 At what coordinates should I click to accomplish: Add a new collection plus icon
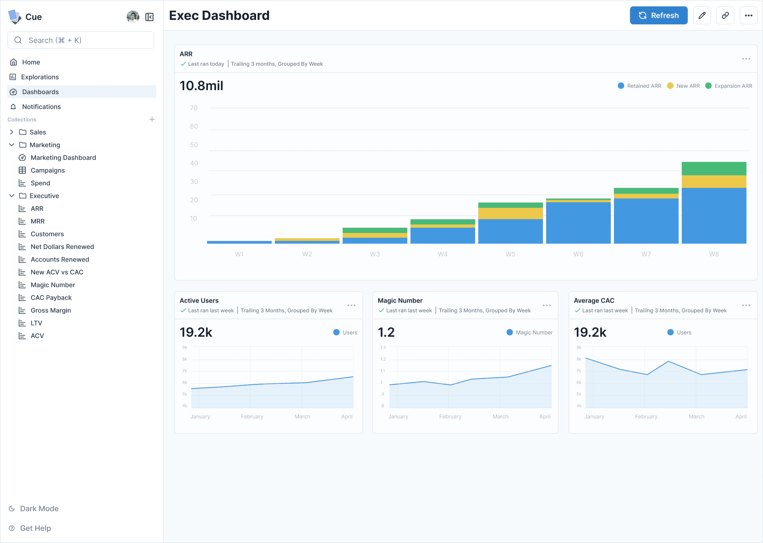coord(152,119)
